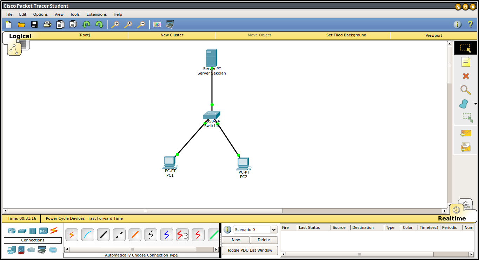This screenshot has width=479, height=260.
Task: Choose the Resize Shape tool
Action: 467,118
